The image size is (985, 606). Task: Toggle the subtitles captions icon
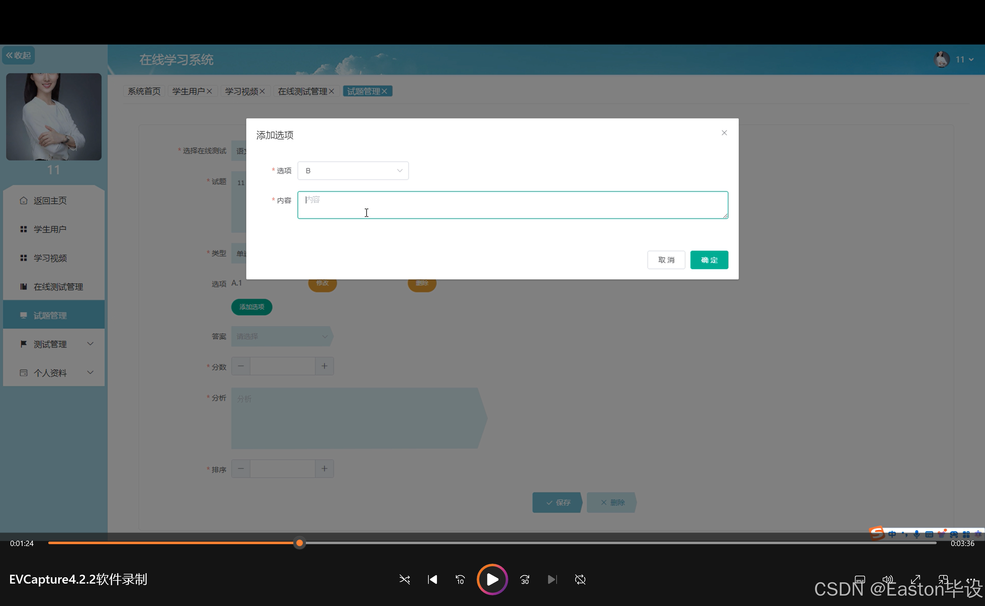point(860,579)
